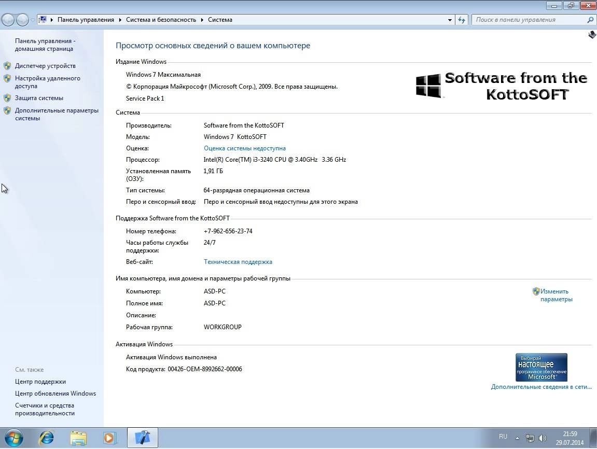Expand arrow after 'Панель управления' breadcrumb
Viewport: 597px width, 449px height.
tap(120, 20)
